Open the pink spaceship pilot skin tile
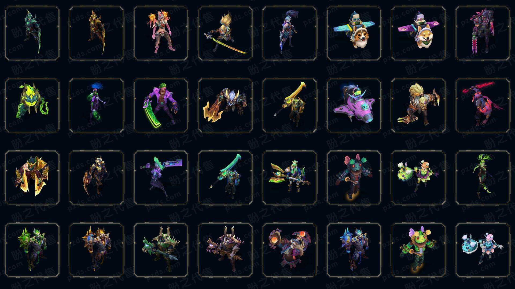 click(354, 105)
